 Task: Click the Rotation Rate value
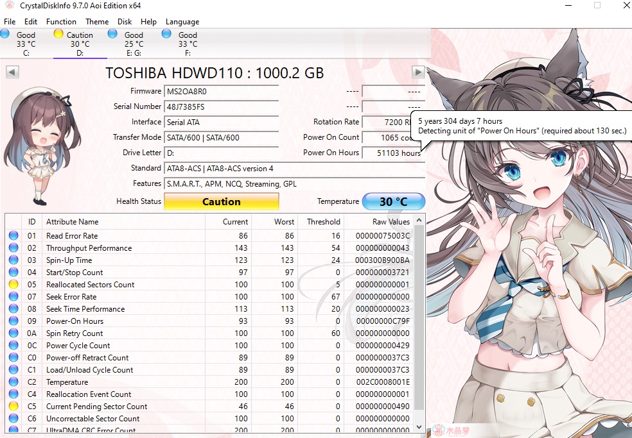coord(387,122)
